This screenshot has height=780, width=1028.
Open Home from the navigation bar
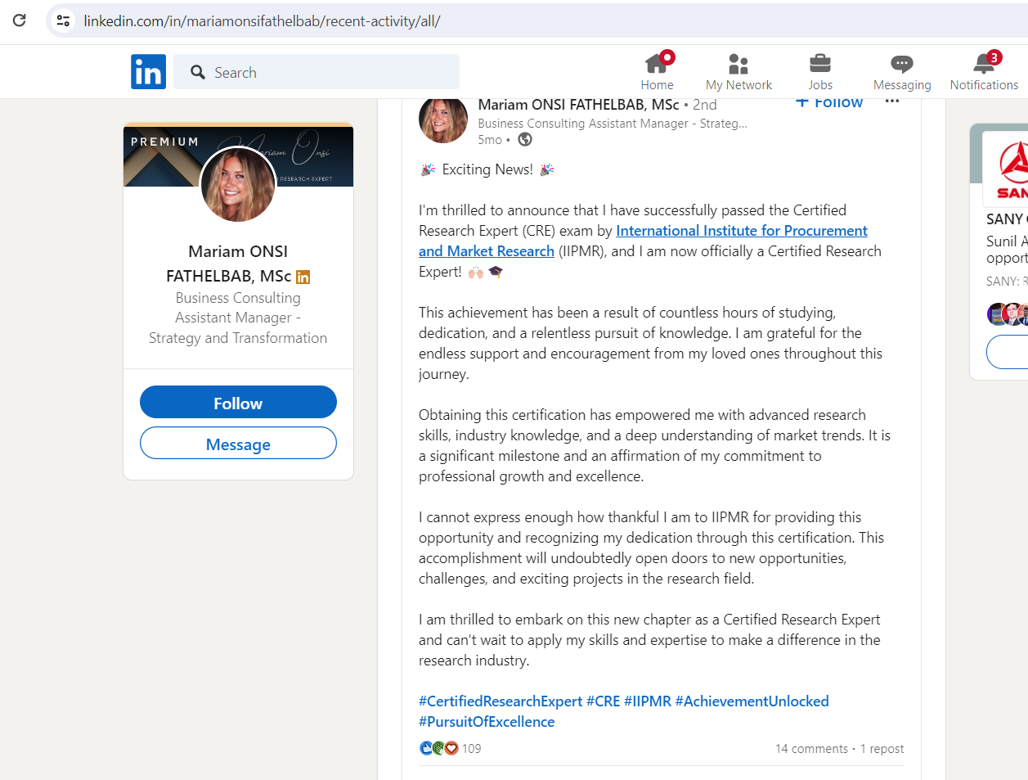(658, 72)
